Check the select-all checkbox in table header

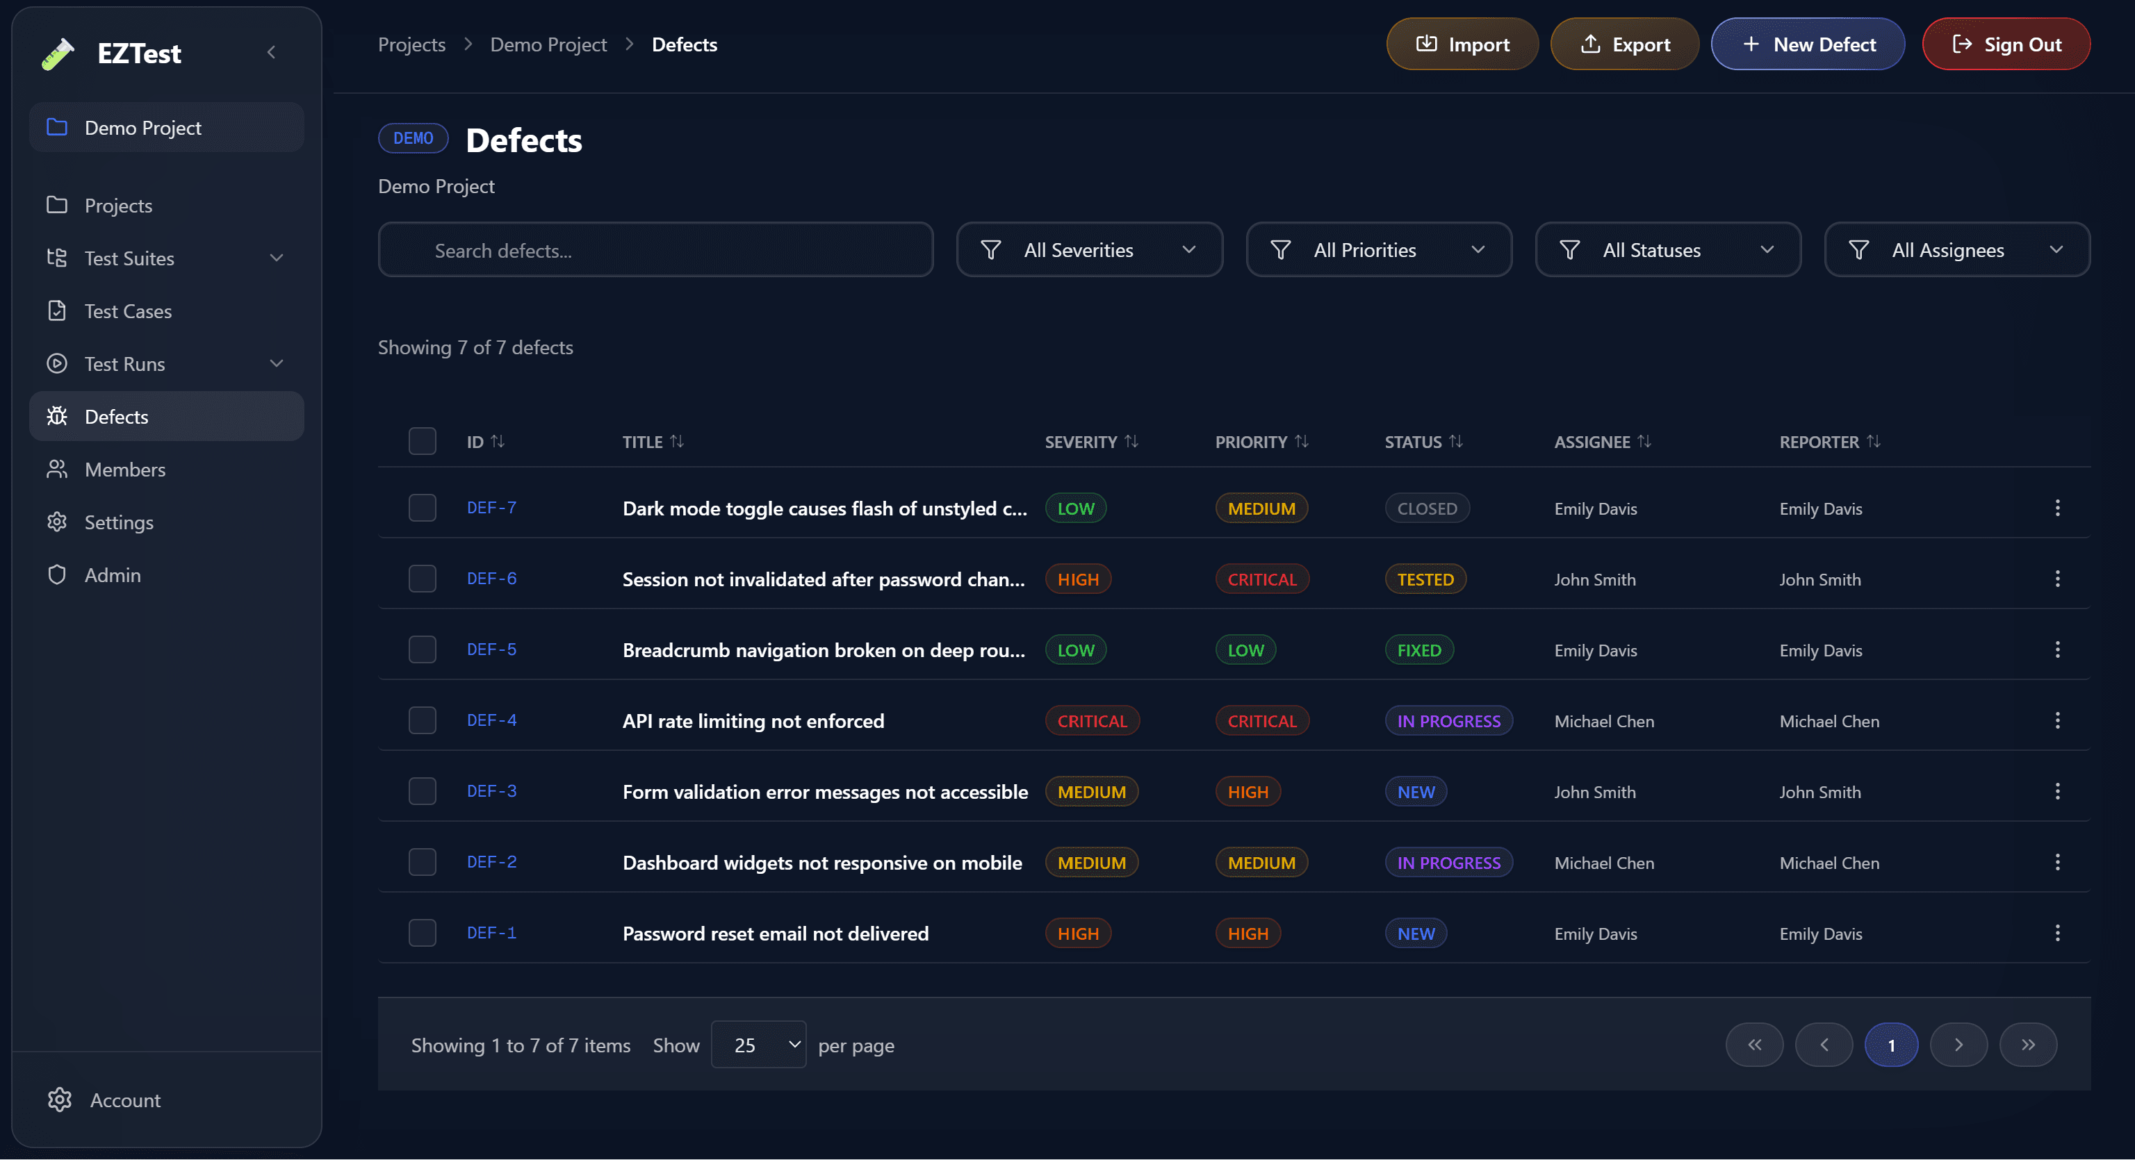point(423,441)
